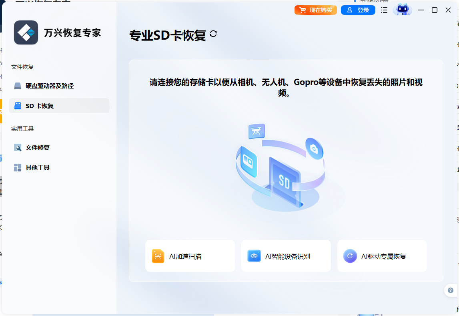The width and height of the screenshot is (459, 316).
Task: Click the shopping cart icon in 现在购买
Action: coord(303,10)
